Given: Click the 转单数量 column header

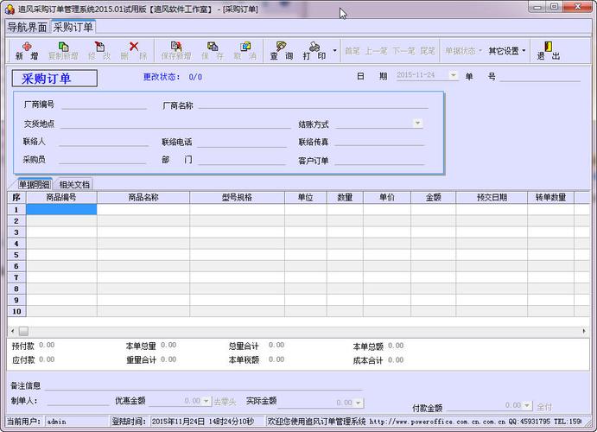Looking at the screenshot, I should pos(550,197).
